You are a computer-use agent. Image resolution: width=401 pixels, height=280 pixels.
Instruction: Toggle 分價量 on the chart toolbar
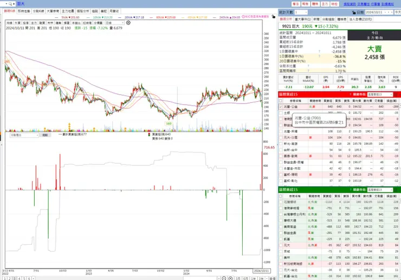98,23
